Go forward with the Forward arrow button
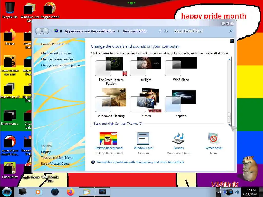 pos(46,31)
